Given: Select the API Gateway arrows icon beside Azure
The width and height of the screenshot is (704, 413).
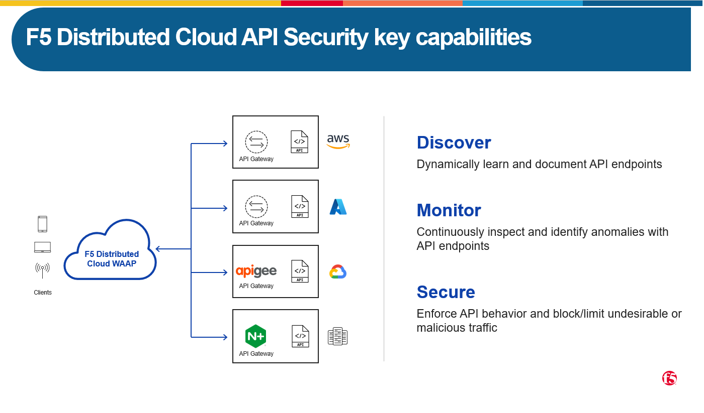Looking at the screenshot, I should pyautogui.click(x=256, y=207).
